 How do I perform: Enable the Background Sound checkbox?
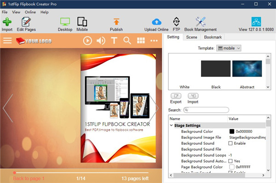pyautogui.click(x=230, y=143)
